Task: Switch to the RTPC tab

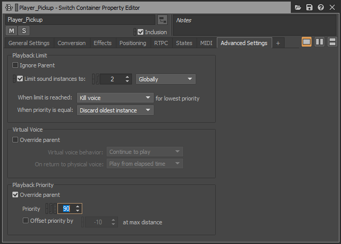Action: tap(160, 43)
